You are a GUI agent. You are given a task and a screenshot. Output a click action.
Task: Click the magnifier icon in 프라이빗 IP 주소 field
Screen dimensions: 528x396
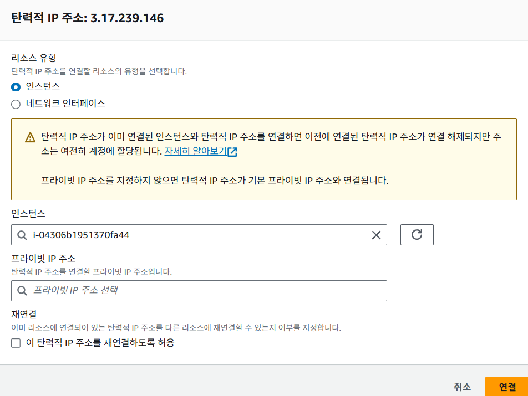22,290
